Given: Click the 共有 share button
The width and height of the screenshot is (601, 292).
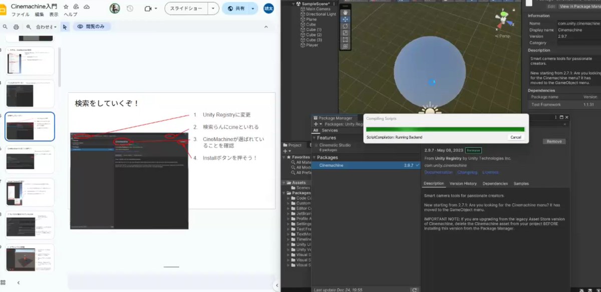Looking at the screenshot, I should click(x=235, y=8).
